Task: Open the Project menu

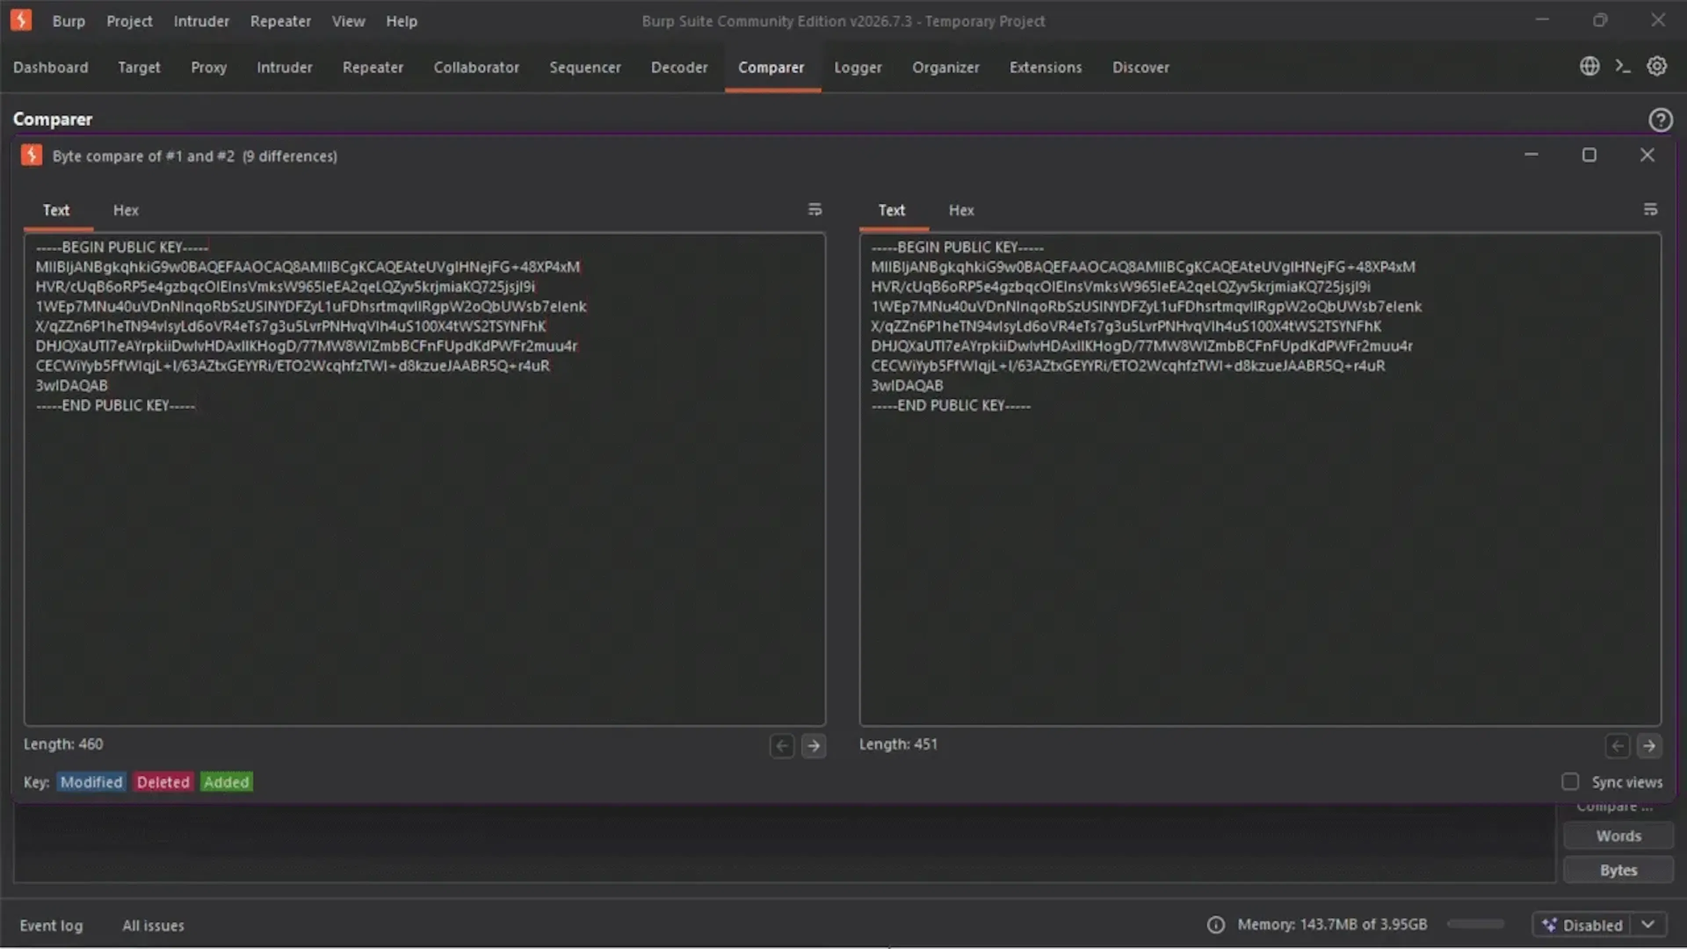Action: click(x=129, y=21)
